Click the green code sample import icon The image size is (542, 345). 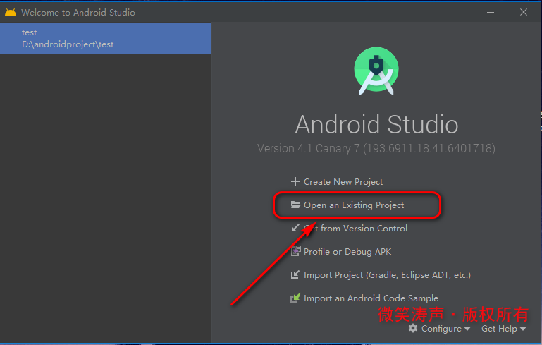point(295,298)
